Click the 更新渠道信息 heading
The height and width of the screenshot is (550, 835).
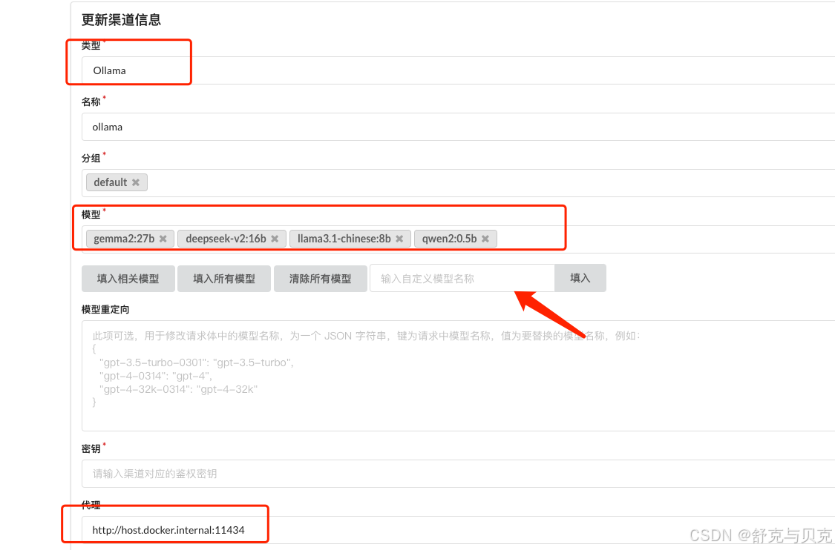[x=121, y=20]
